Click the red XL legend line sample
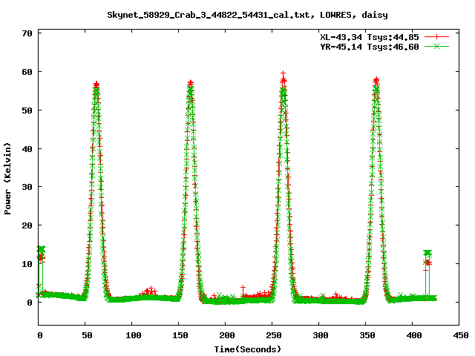This screenshot has width=475, height=356. coord(436,37)
